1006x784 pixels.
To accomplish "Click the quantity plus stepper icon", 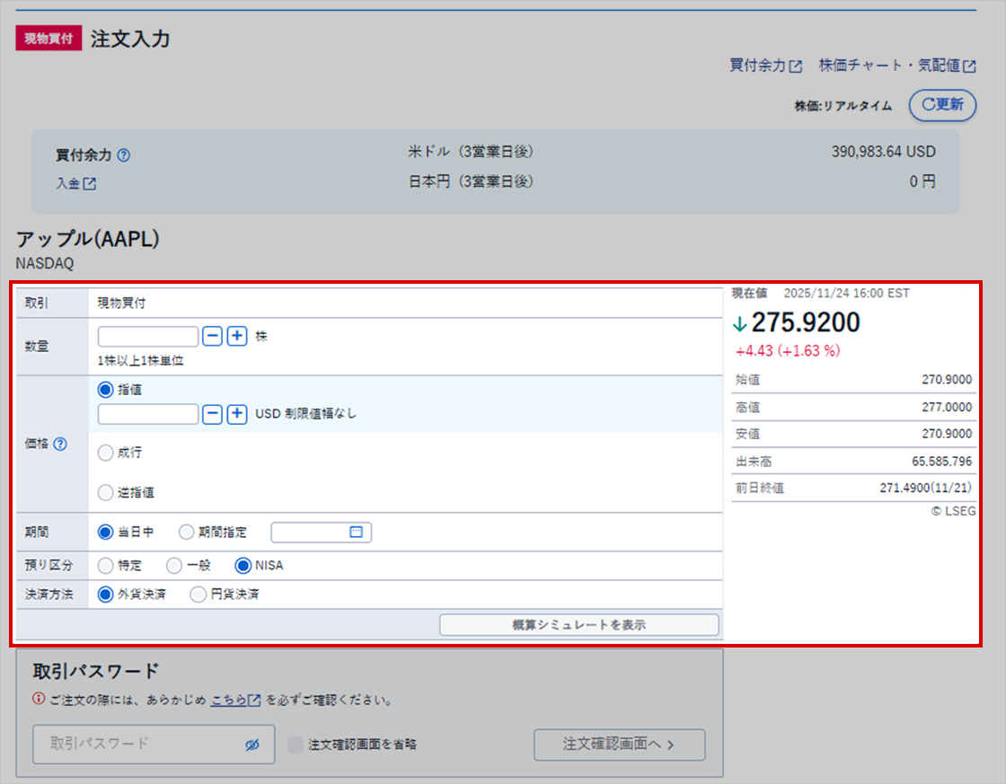I will point(236,336).
